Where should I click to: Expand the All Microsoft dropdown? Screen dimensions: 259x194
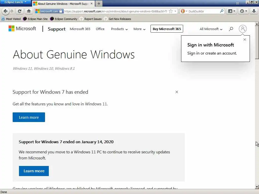pos(211,29)
